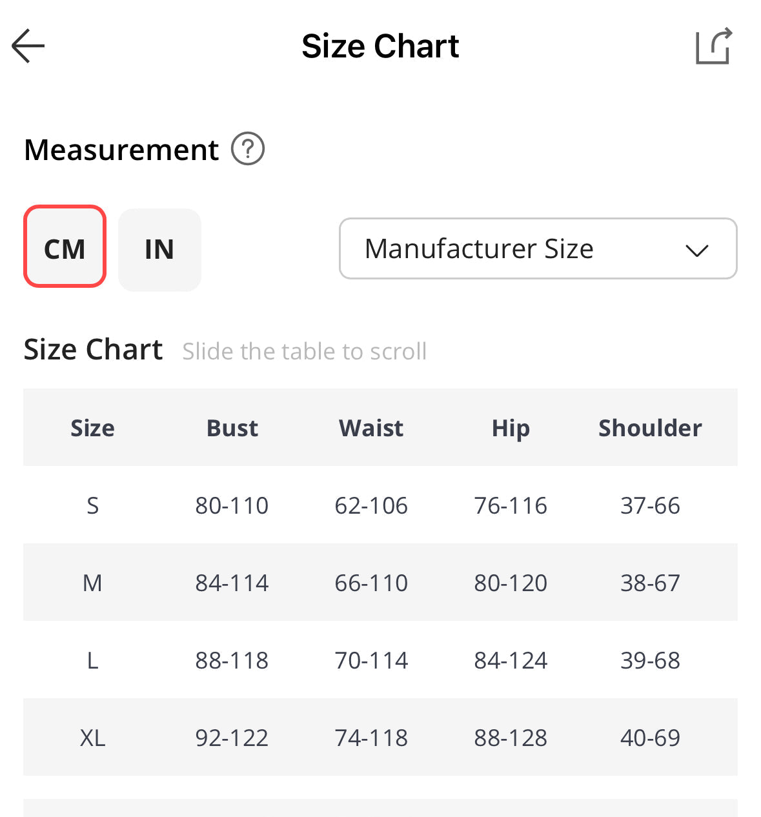
Task: Tap the Shoulder column header
Action: click(x=650, y=428)
